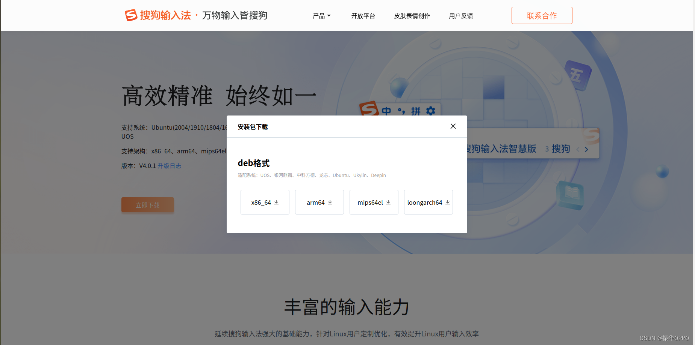Click the next candidate page arrow
The height and width of the screenshot is (345, 695).
point(586,149)
